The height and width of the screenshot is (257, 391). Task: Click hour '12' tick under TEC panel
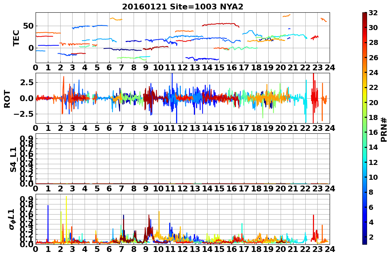183,67
